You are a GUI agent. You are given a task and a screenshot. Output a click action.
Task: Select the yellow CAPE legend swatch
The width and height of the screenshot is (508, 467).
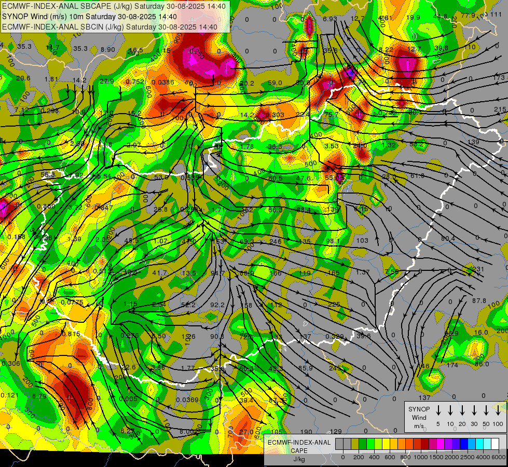[386, 444]
